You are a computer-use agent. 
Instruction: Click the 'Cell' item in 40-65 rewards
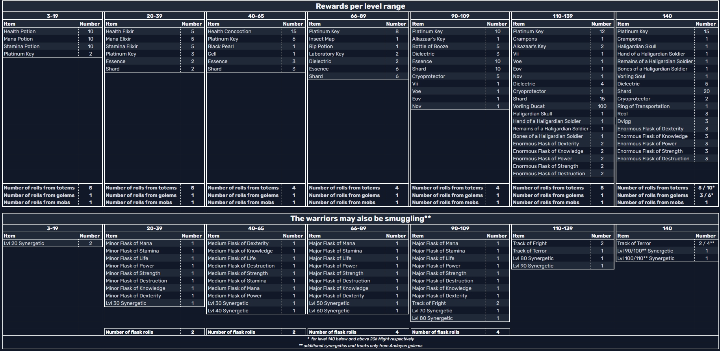(244, 54)
